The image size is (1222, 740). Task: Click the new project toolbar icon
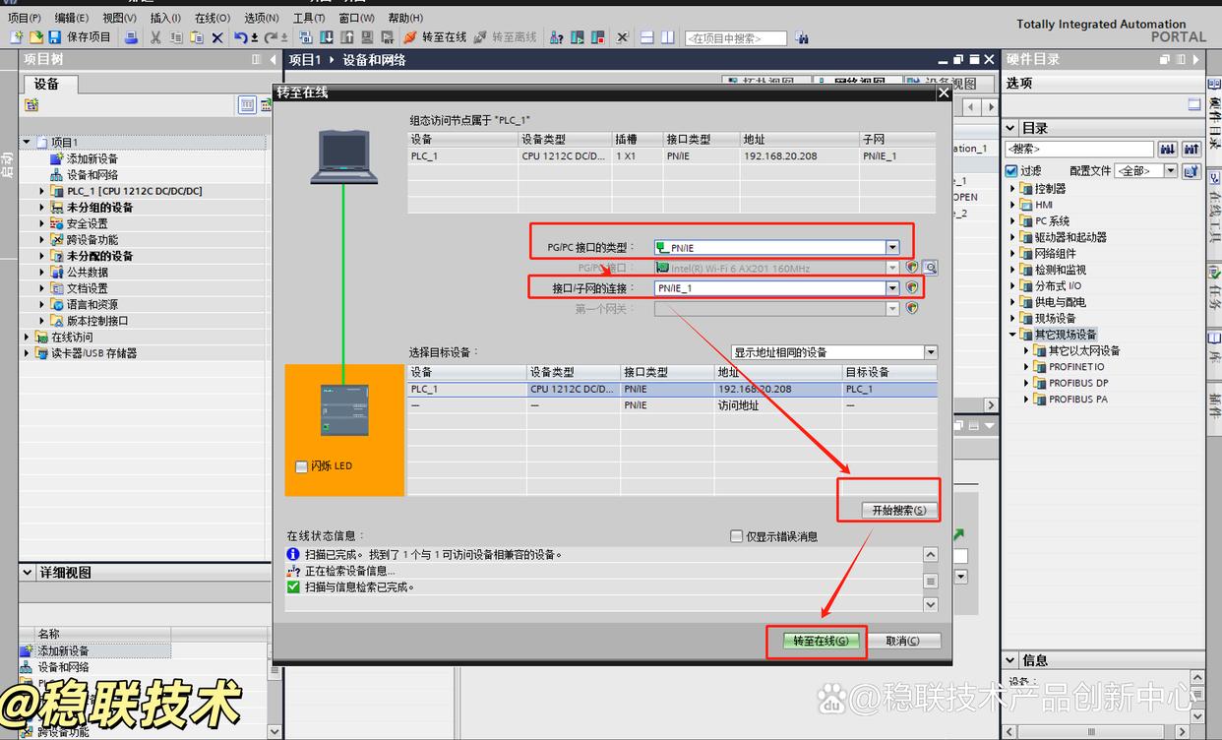tap(17, 37)
